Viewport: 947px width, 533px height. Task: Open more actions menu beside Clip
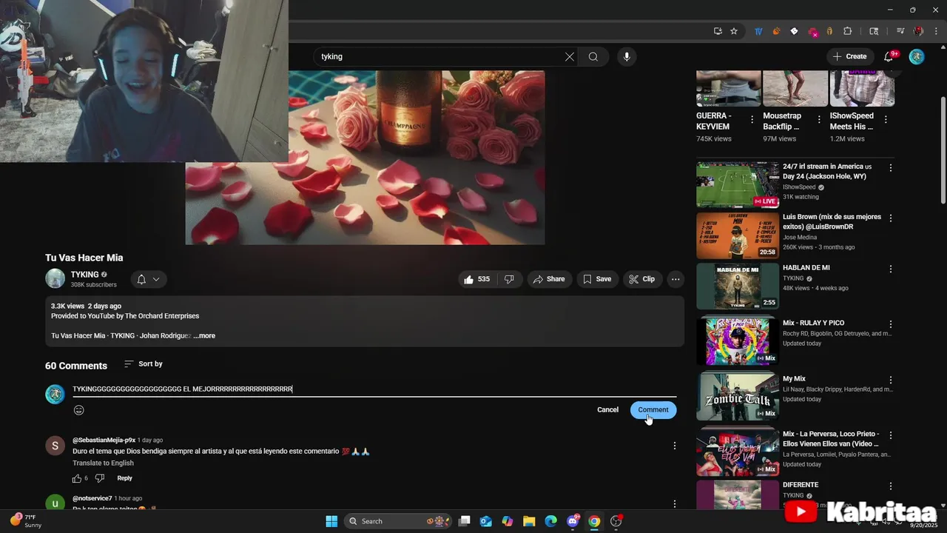[x=675, y=279]
